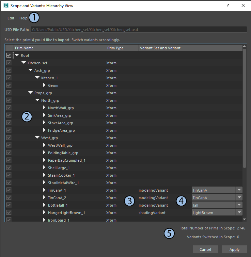Select the IronBoard_1 prim name
251x257 pixels.
59,220
